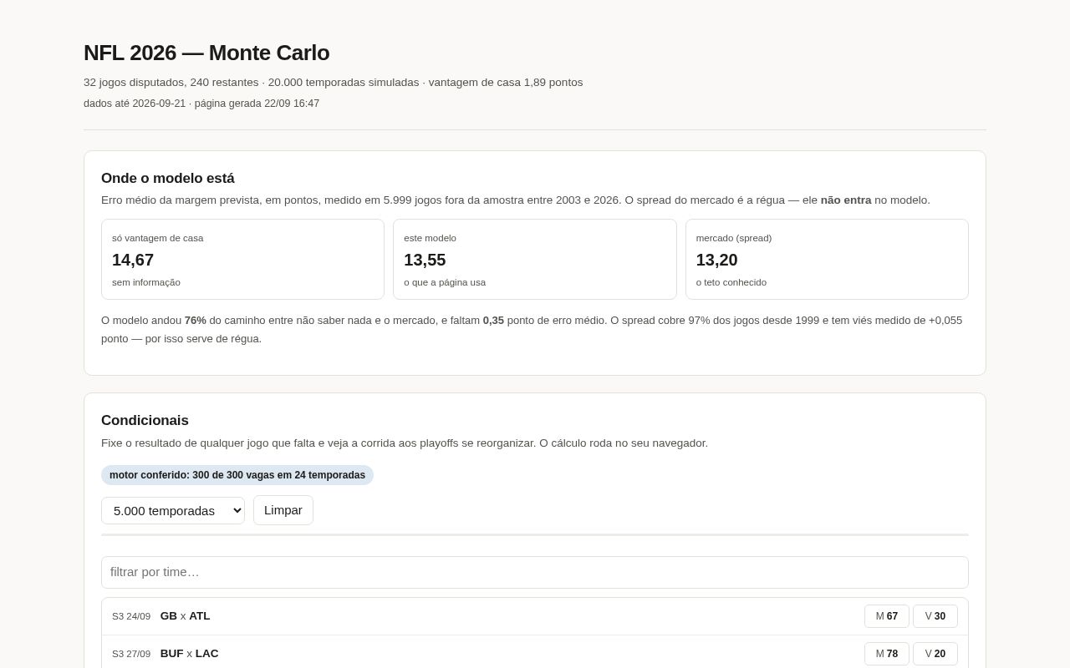
Task: Click the Limpar button
Action: tap(283, 510)
